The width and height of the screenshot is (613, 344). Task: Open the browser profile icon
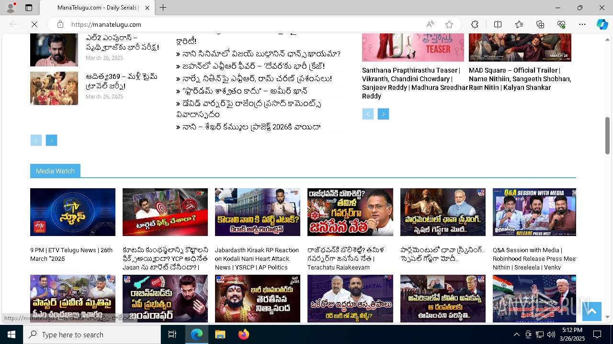coord(11,8)
